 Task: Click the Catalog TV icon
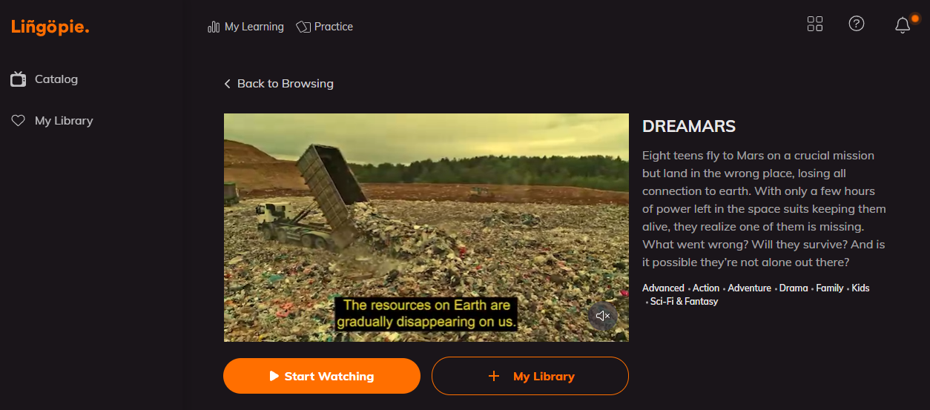[x=18, y=79]
